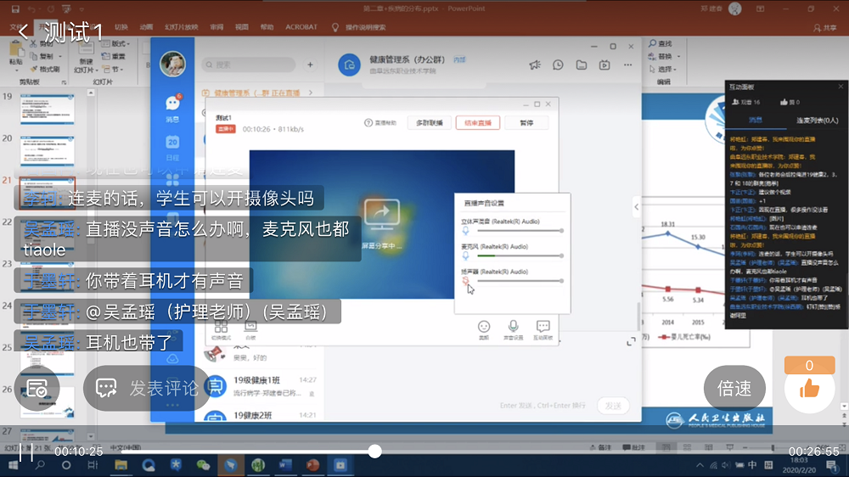
Task: Toggle 备注 notes in PowerPoint status bar
Action: pos(600,448)
